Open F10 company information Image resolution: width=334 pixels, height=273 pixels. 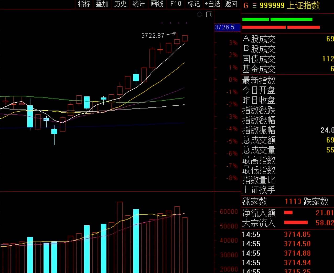click(176, 4)
